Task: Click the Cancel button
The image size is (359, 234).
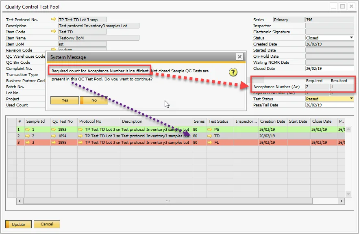Action: click(x=47, y=224)
